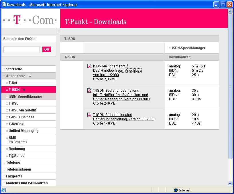
Task: Expand the Telefonanlagen category
Action: pos(29,169)
